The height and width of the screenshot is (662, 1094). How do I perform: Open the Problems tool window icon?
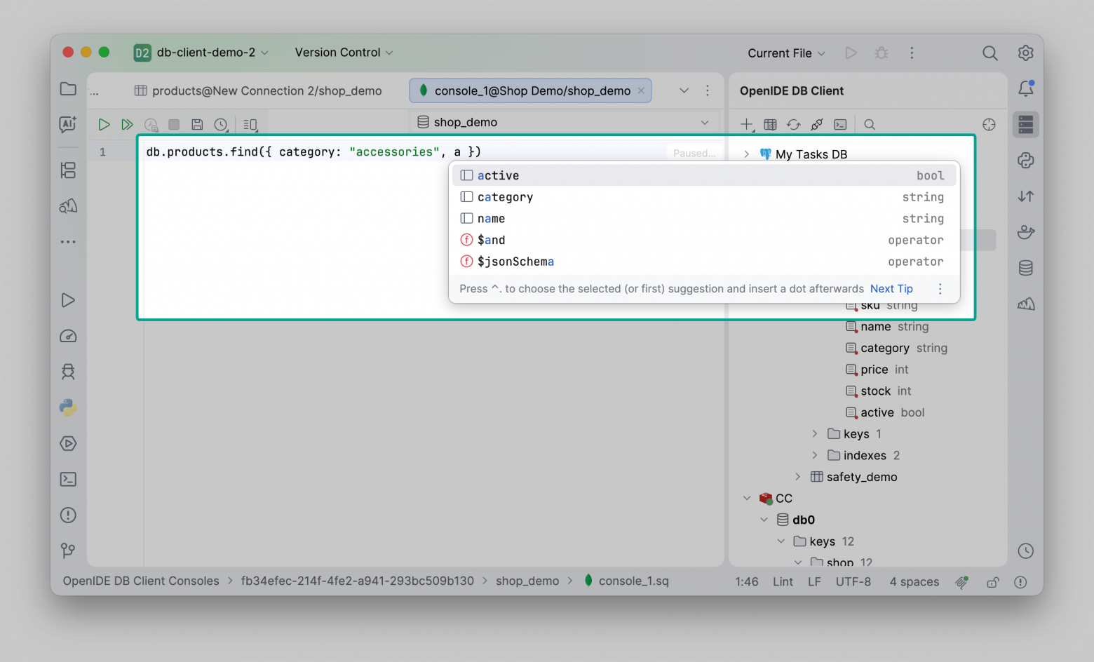[x=68, y=515]
